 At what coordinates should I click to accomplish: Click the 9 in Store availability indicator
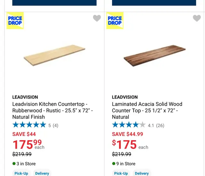(x=124, y=164)
